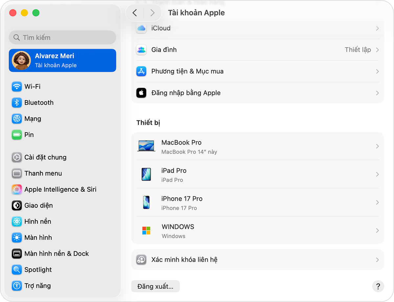Click the Tìm kiếm search field
This screenshot has width=394, height=302.
tap(62, 37)
